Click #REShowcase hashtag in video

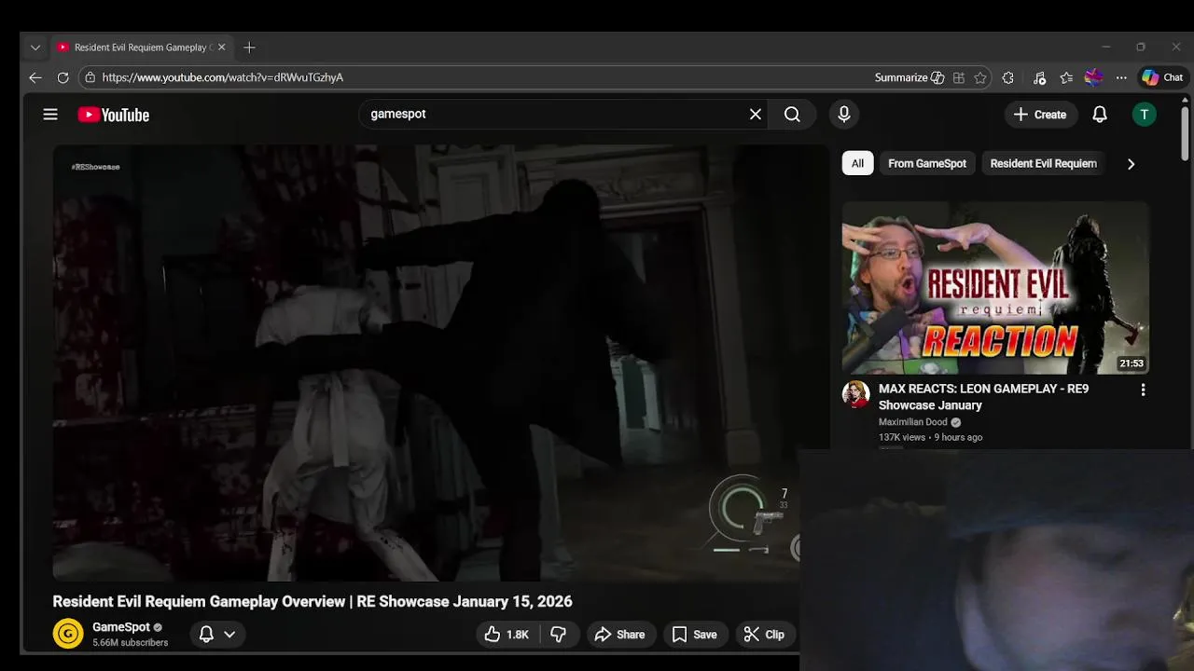coord(96,167)
